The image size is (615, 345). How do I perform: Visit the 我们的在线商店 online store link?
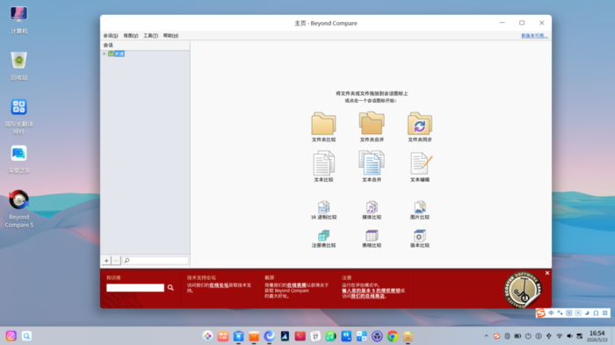pyautogui.click(x=368, y=297)
